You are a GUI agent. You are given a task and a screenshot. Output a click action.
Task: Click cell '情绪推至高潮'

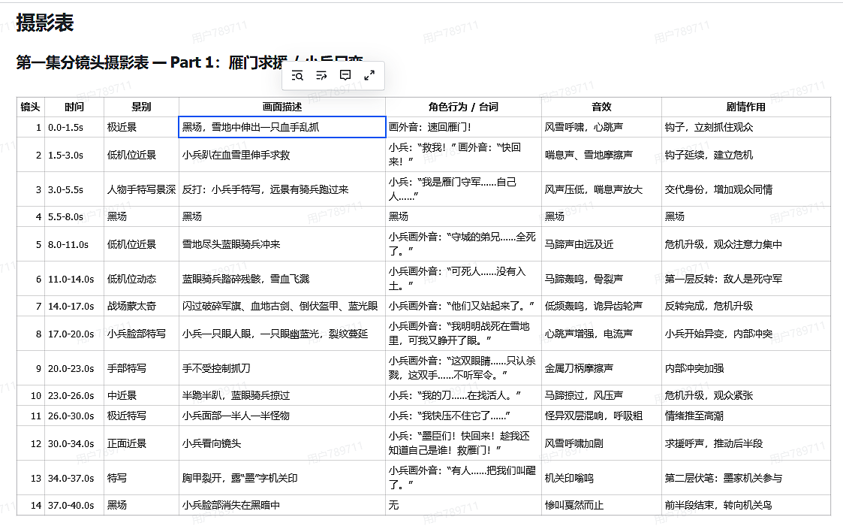point(745,416)
